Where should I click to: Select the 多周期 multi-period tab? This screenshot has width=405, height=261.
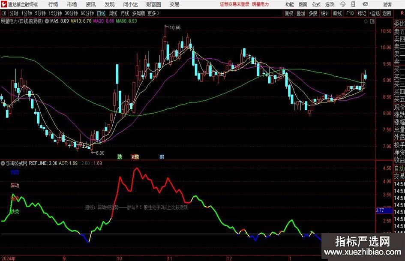click(x=138, y=13)
